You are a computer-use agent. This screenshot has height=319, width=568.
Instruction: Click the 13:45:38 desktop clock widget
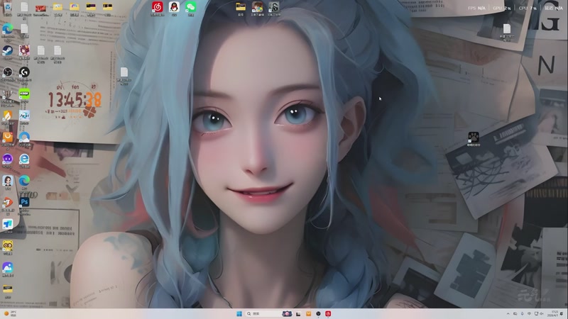point(75,100)
